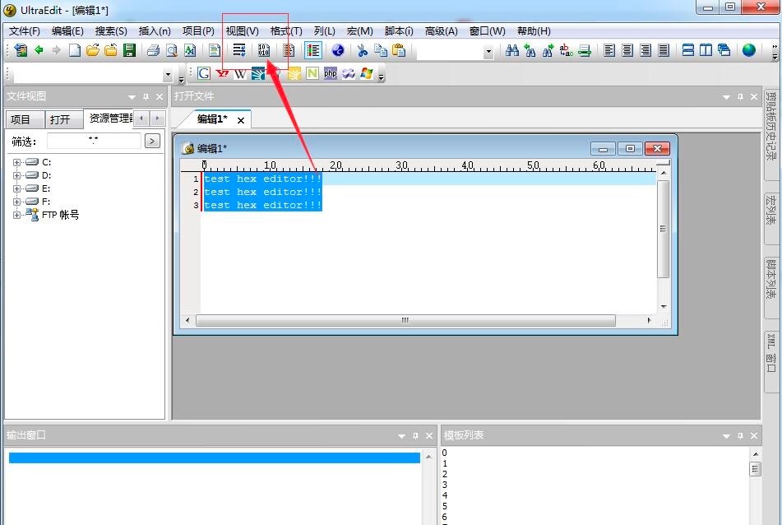The width and height of the screenshot is (782, 525).
Task: Expand the FTP 帐号 tree node
Action: (16, 216)
